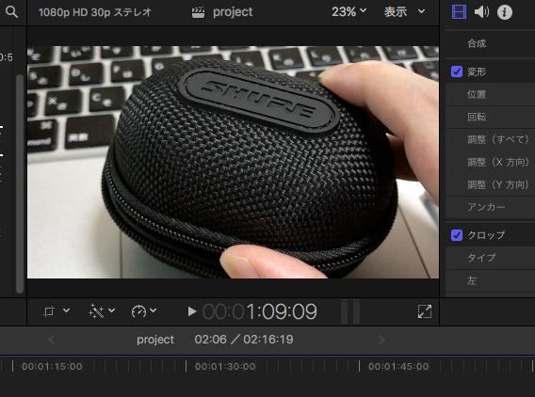This screenshot has height=397, width=535.
Task: Click the timeline ruler at 00:01:45:00
Action: pos(398,366)
